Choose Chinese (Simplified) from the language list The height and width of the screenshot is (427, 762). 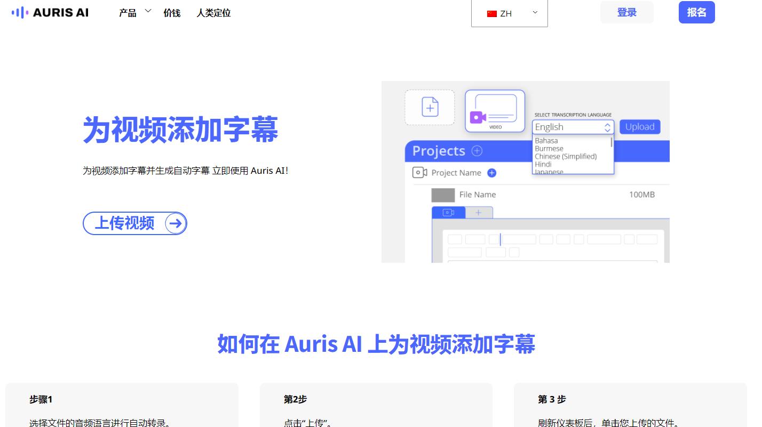pyautogui.click(x=566, y=156)
